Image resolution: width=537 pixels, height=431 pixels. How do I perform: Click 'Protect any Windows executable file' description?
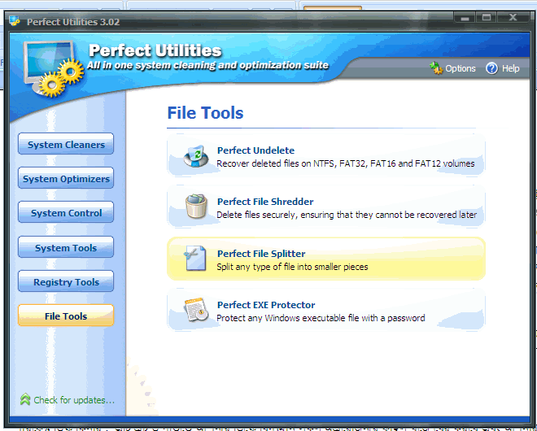[321, 319]
